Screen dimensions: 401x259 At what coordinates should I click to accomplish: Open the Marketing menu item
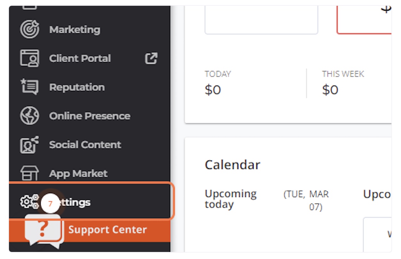[75, 30]
